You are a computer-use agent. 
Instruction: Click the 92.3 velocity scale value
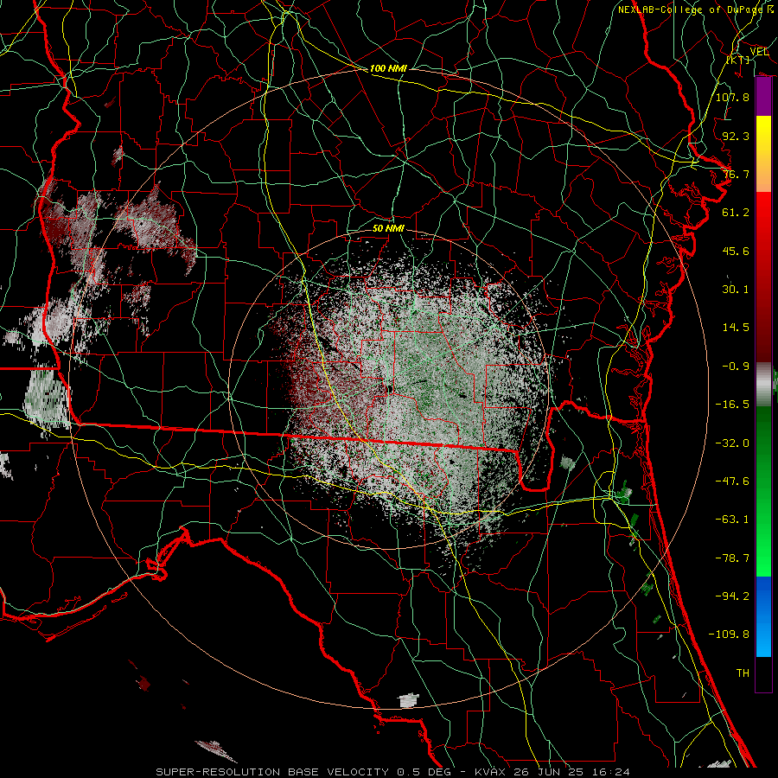click(x=736, y=136)
